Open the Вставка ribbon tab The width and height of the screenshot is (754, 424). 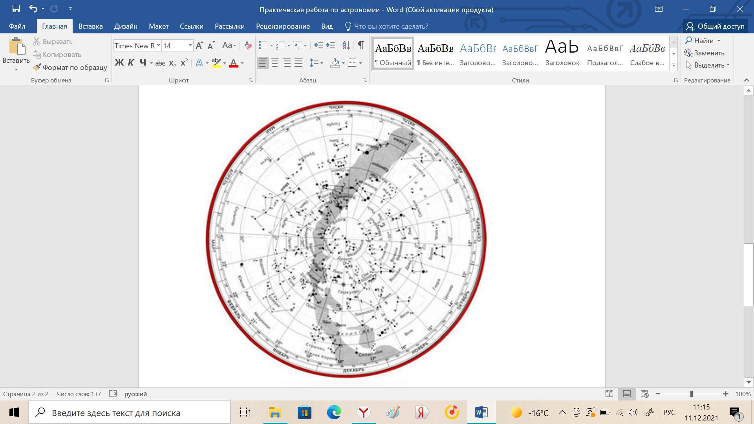click(90, 26)
